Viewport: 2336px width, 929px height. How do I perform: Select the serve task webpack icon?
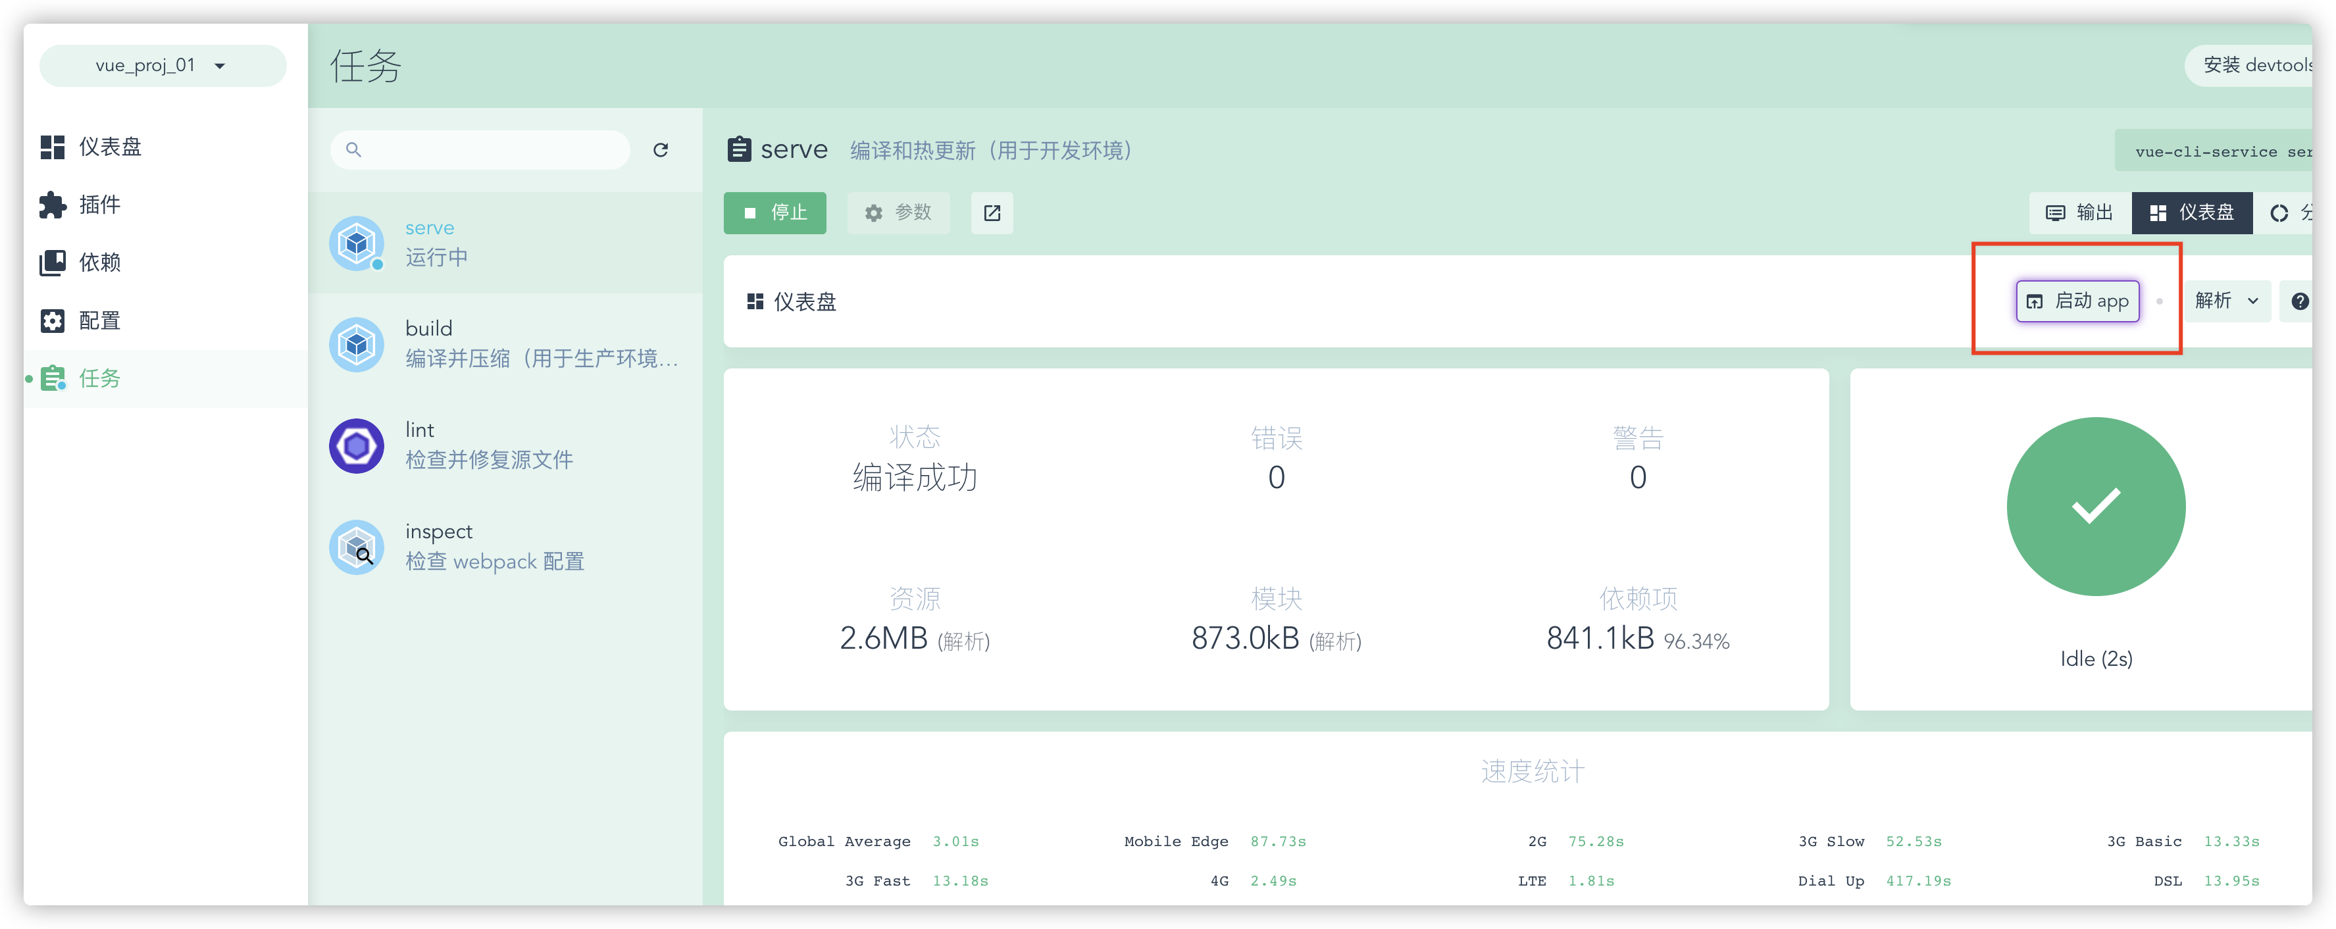(x=357, y=243)
